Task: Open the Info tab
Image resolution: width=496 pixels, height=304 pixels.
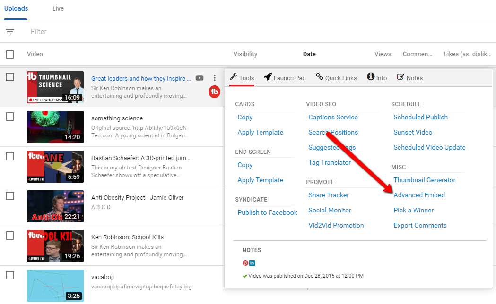Action: coord(377,78)
